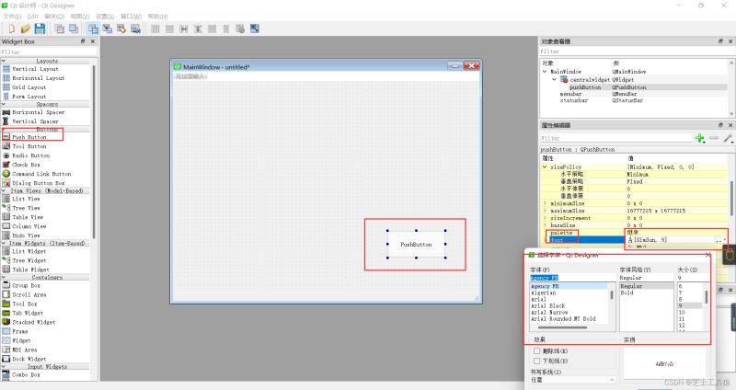The height and width of the screenshot is (390, 736).
Task: Collapse the sizePolicy property row
Action: click(x=545, y=167)
